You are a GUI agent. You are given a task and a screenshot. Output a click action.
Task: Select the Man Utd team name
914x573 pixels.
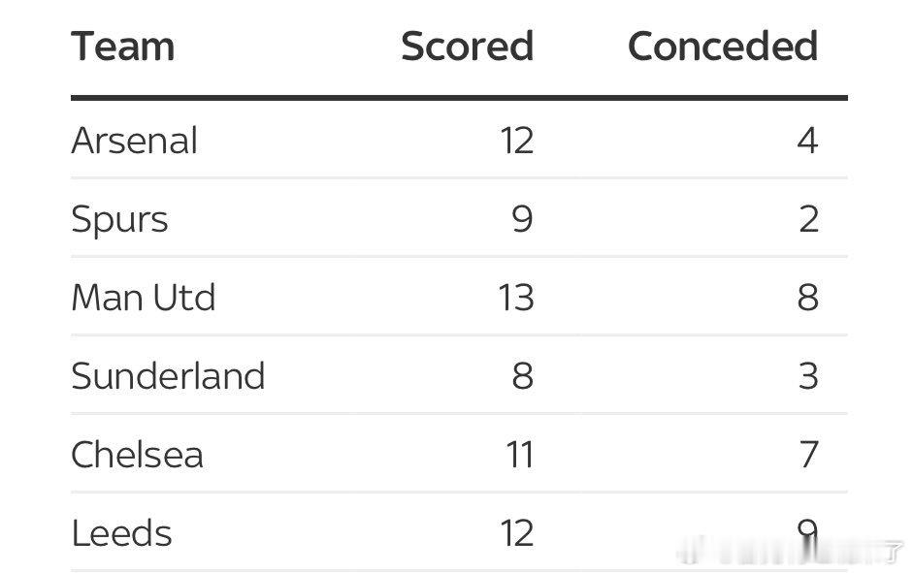tap(144, 298)
